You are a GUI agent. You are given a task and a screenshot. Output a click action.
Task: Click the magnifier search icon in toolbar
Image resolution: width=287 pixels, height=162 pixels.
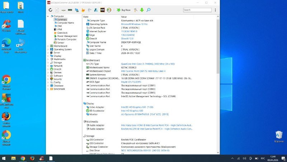click(148, 10)
